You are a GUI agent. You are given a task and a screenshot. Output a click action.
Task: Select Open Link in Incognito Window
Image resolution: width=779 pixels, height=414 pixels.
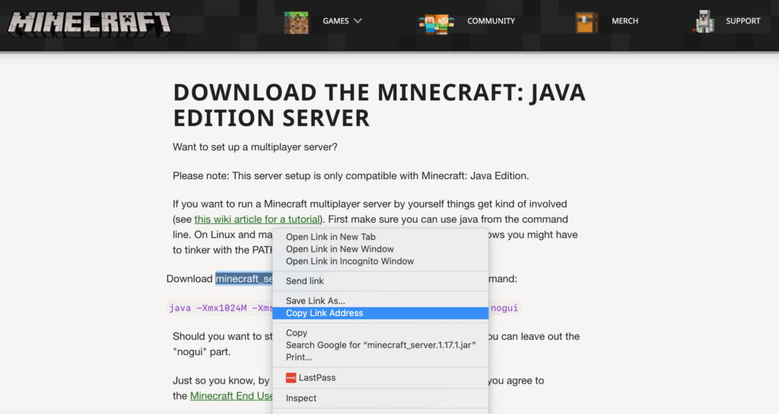pos(349,261)
